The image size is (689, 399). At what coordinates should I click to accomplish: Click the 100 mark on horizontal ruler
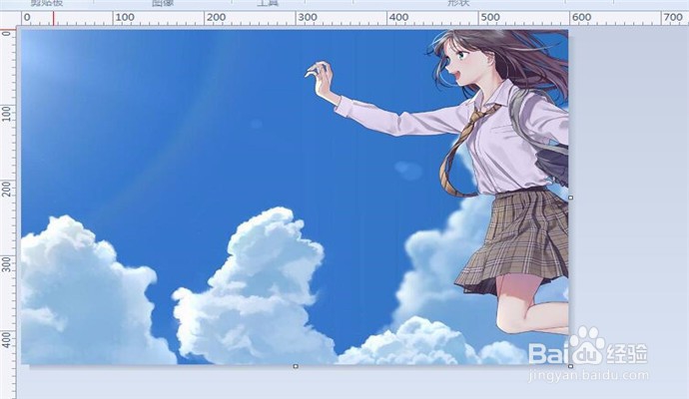(x=125, y=18)
